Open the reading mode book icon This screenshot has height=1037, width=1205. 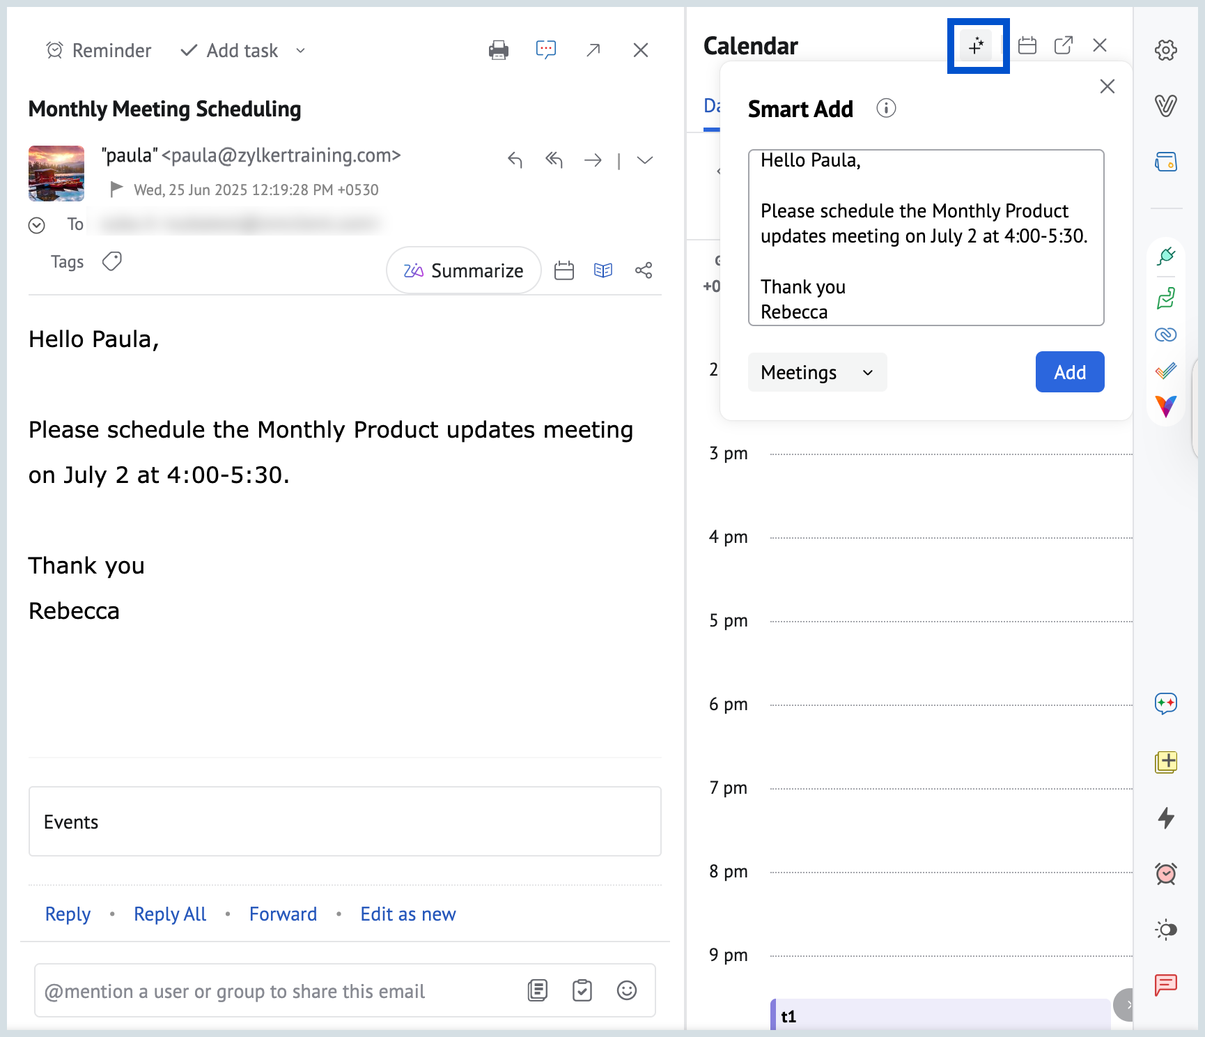[x=603, y=270]
